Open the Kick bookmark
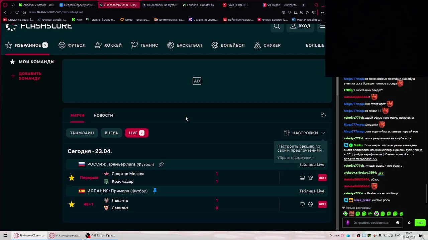 [77, 20]
